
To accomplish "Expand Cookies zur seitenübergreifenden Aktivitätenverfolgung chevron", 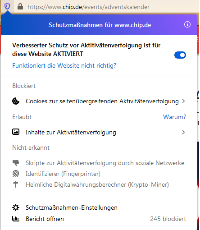I will click(x=183, y=101).
